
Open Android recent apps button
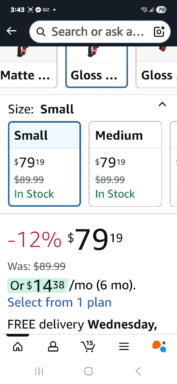pyautogui.click(x=39, y=371)
